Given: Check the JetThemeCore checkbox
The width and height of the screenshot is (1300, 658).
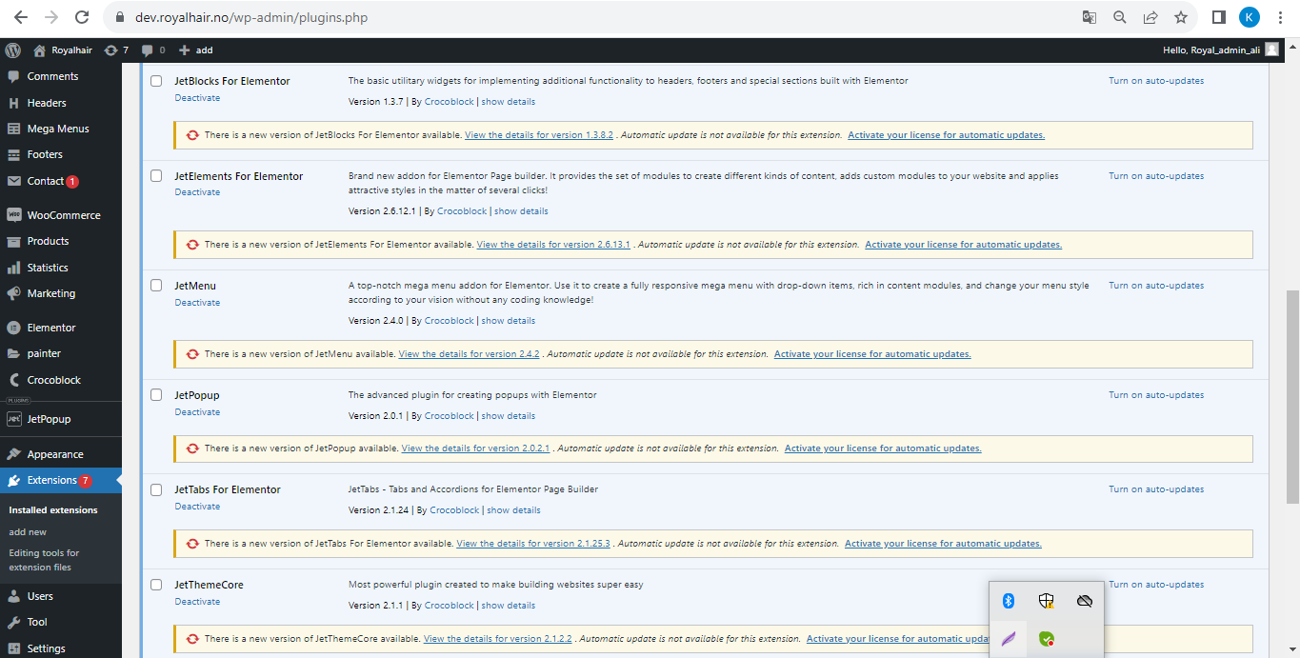Looking at the screenshot, I should click(x=156, y=585).
